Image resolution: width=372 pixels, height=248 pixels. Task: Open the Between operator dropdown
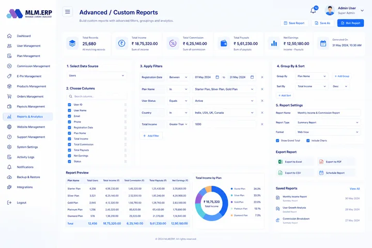178,77
